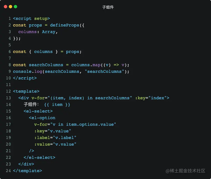Image resolution: width=211 pixels, height=179 pixels.
Task: Click the '子组件: {{ item }}' text line
Action: [x=47, y=105]
